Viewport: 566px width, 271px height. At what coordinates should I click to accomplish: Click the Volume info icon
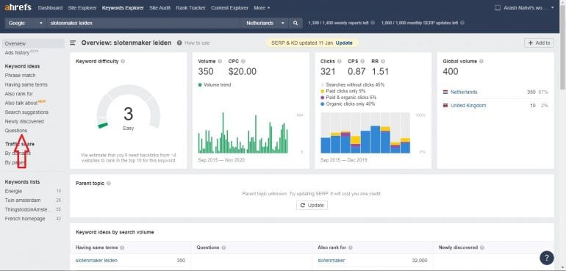220,62
